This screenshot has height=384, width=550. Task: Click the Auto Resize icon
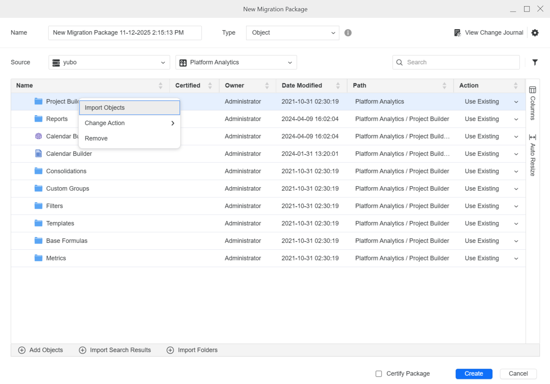tap(532, 137)
